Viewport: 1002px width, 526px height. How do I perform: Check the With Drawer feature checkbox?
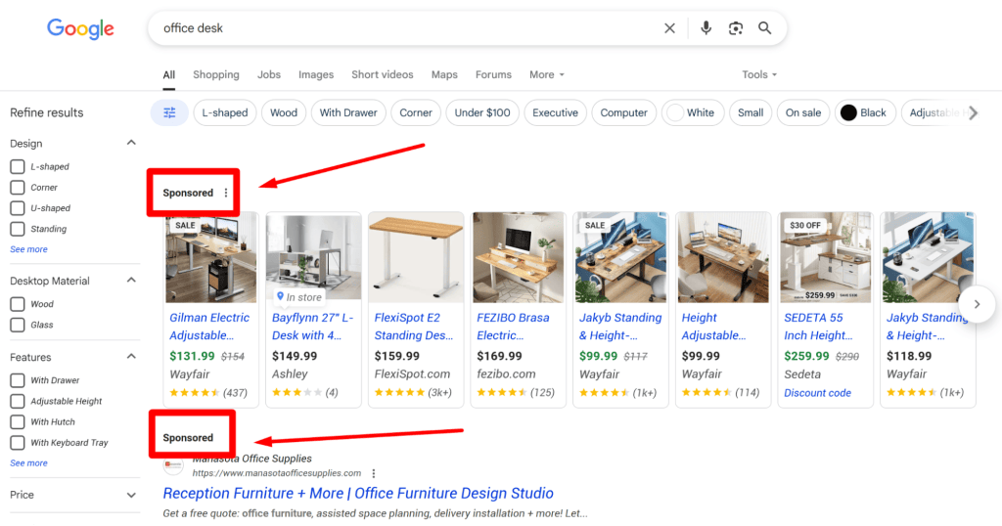[18, 380]
